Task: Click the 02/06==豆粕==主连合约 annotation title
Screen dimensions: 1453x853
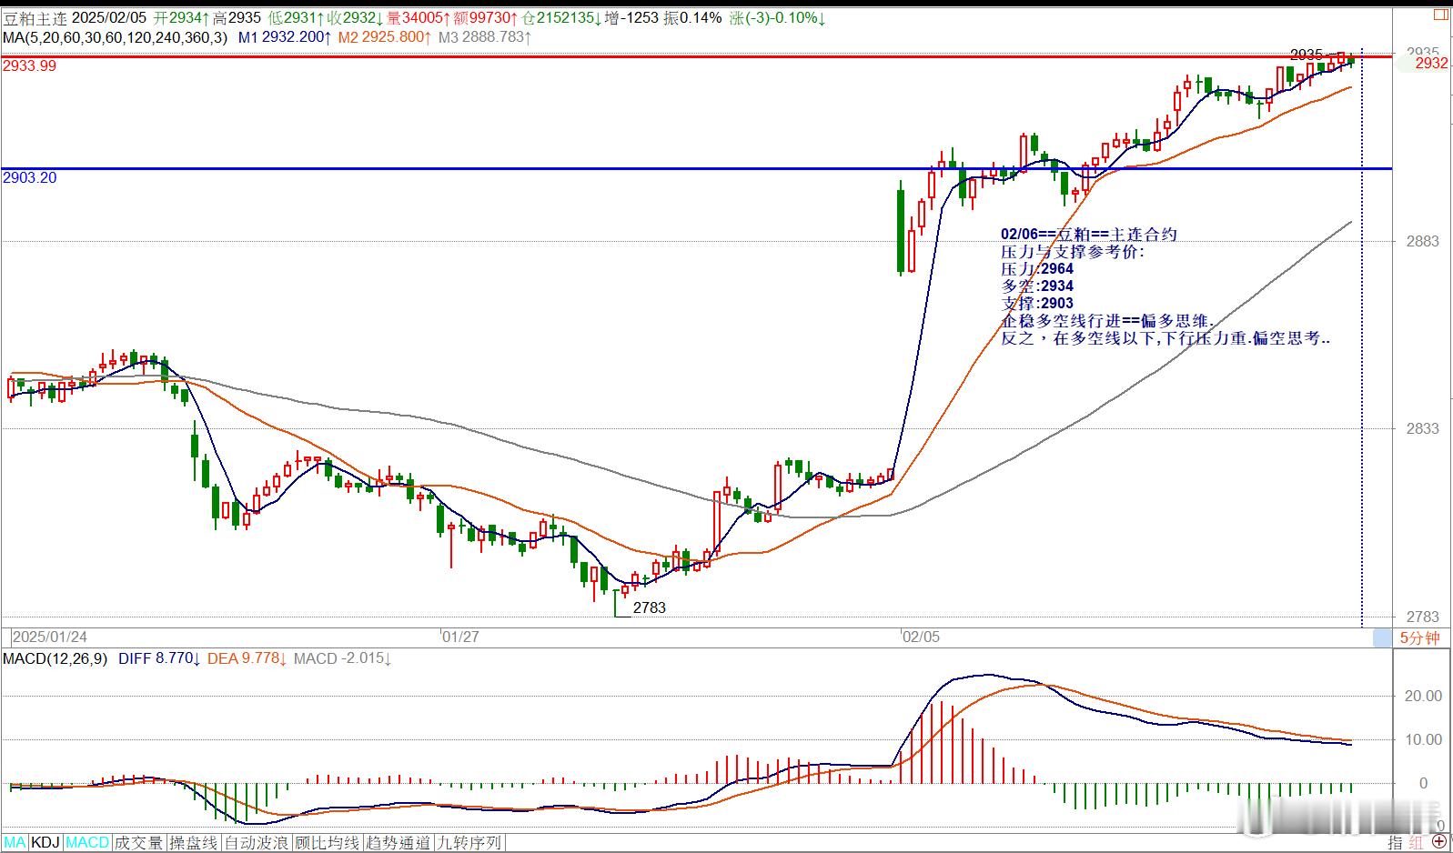Action: tap(1089, 235)
